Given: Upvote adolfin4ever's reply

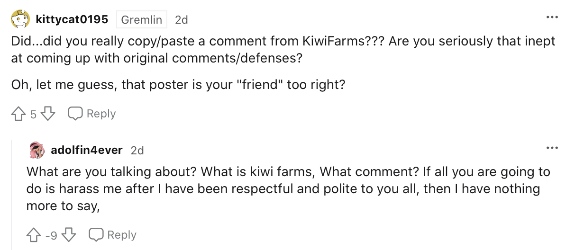Looking at the screenshot, I should [34, 235].
